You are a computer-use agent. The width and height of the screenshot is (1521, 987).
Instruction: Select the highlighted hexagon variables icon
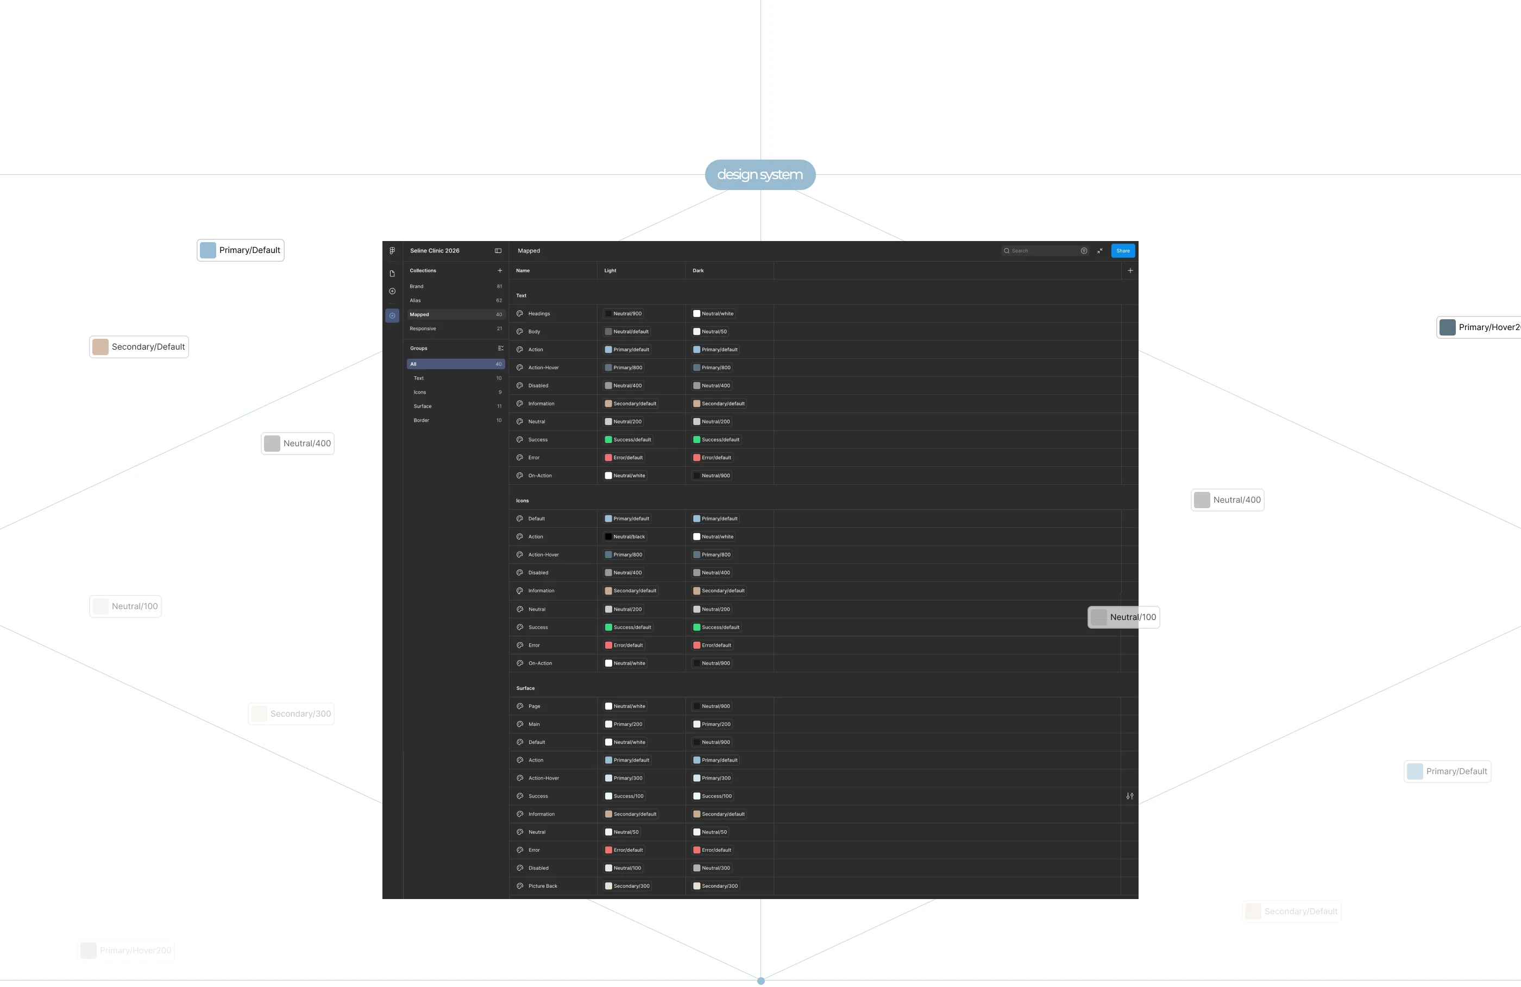click(x=392, y=315)
